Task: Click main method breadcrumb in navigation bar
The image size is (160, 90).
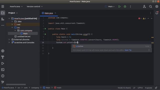Action: tap(58, 88)
